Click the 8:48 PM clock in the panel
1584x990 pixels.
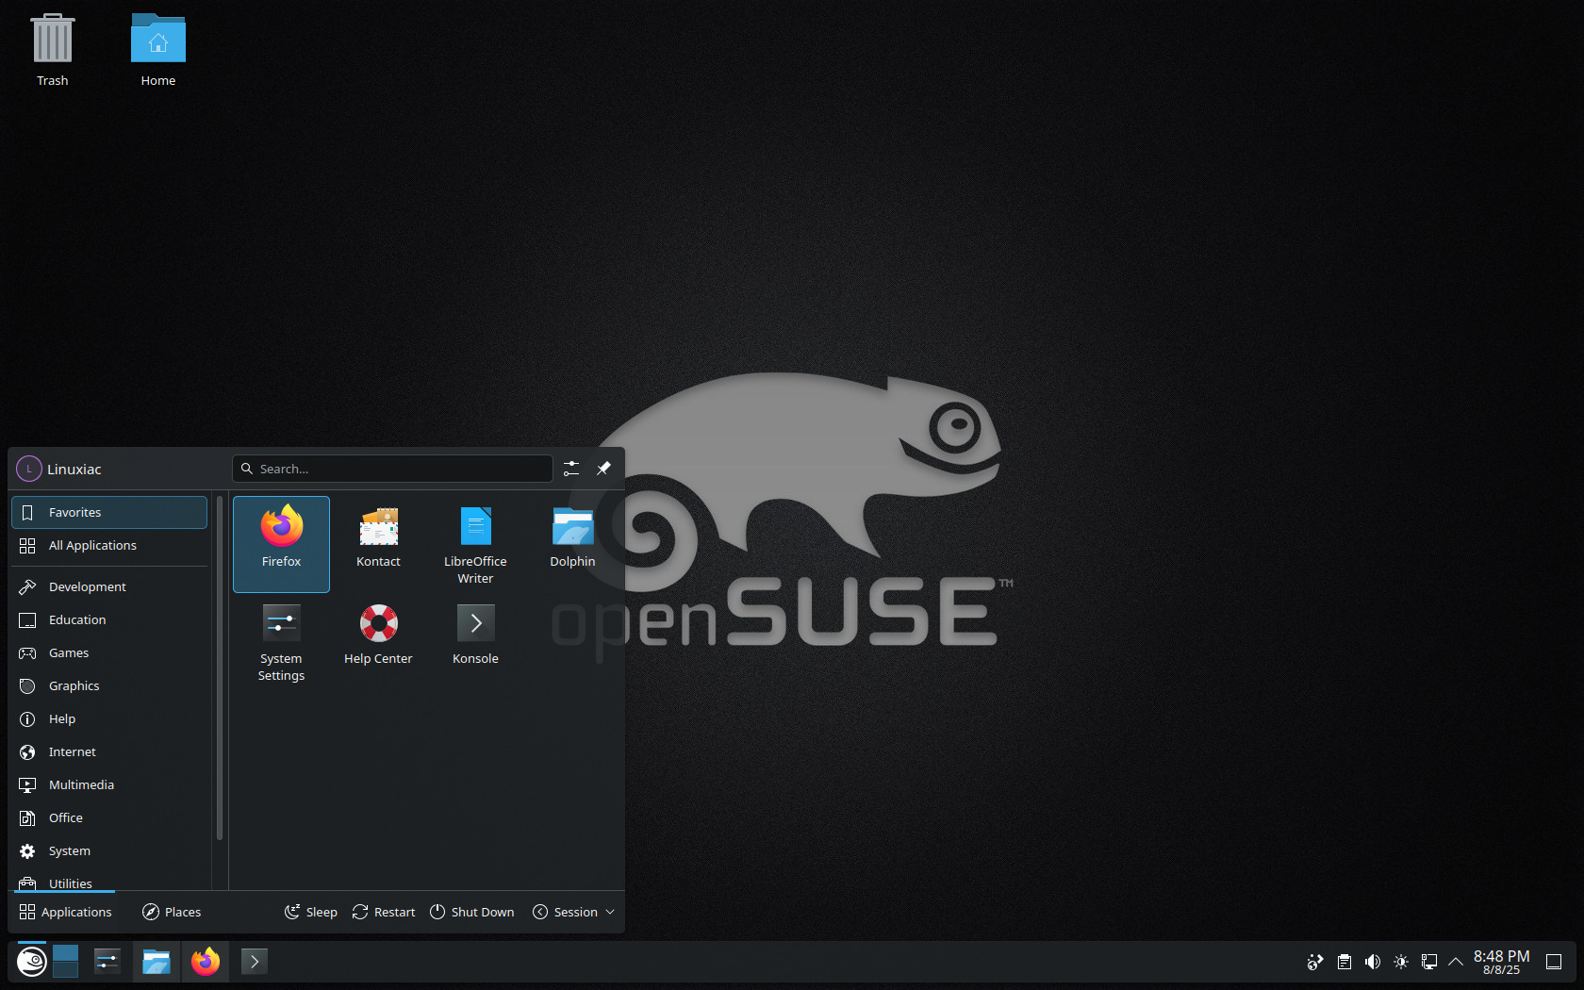click(x=1501, y=956)
